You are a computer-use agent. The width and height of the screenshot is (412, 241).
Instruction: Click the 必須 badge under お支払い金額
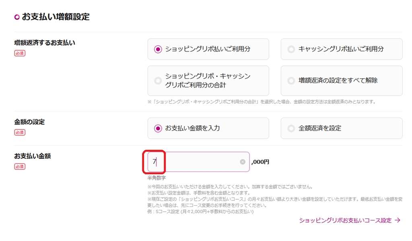[x=20, y=166]
